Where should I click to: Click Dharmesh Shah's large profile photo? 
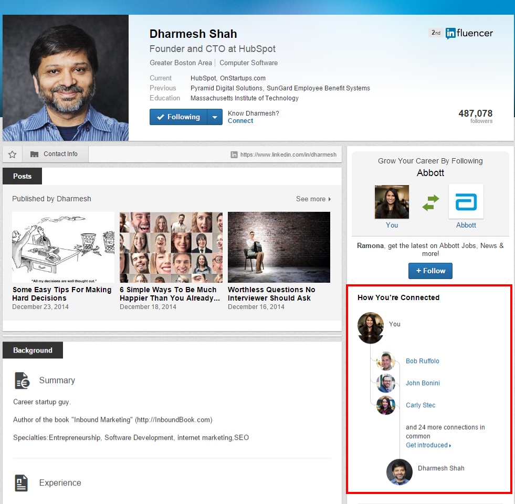66,78
